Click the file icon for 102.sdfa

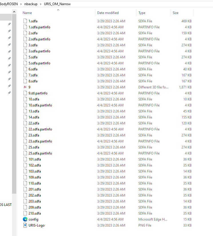25,165
